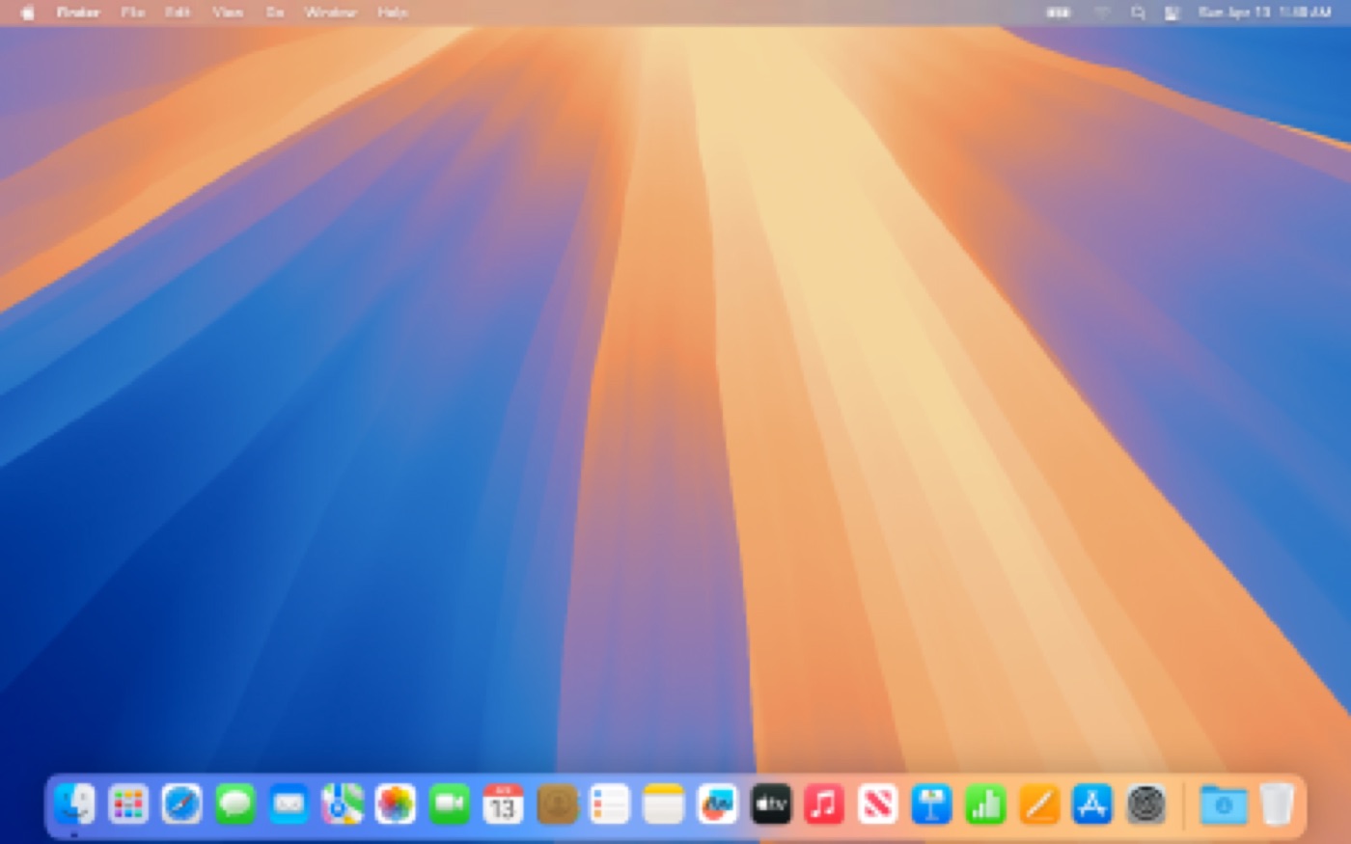Open the News app in the Dock

[878, 803]
